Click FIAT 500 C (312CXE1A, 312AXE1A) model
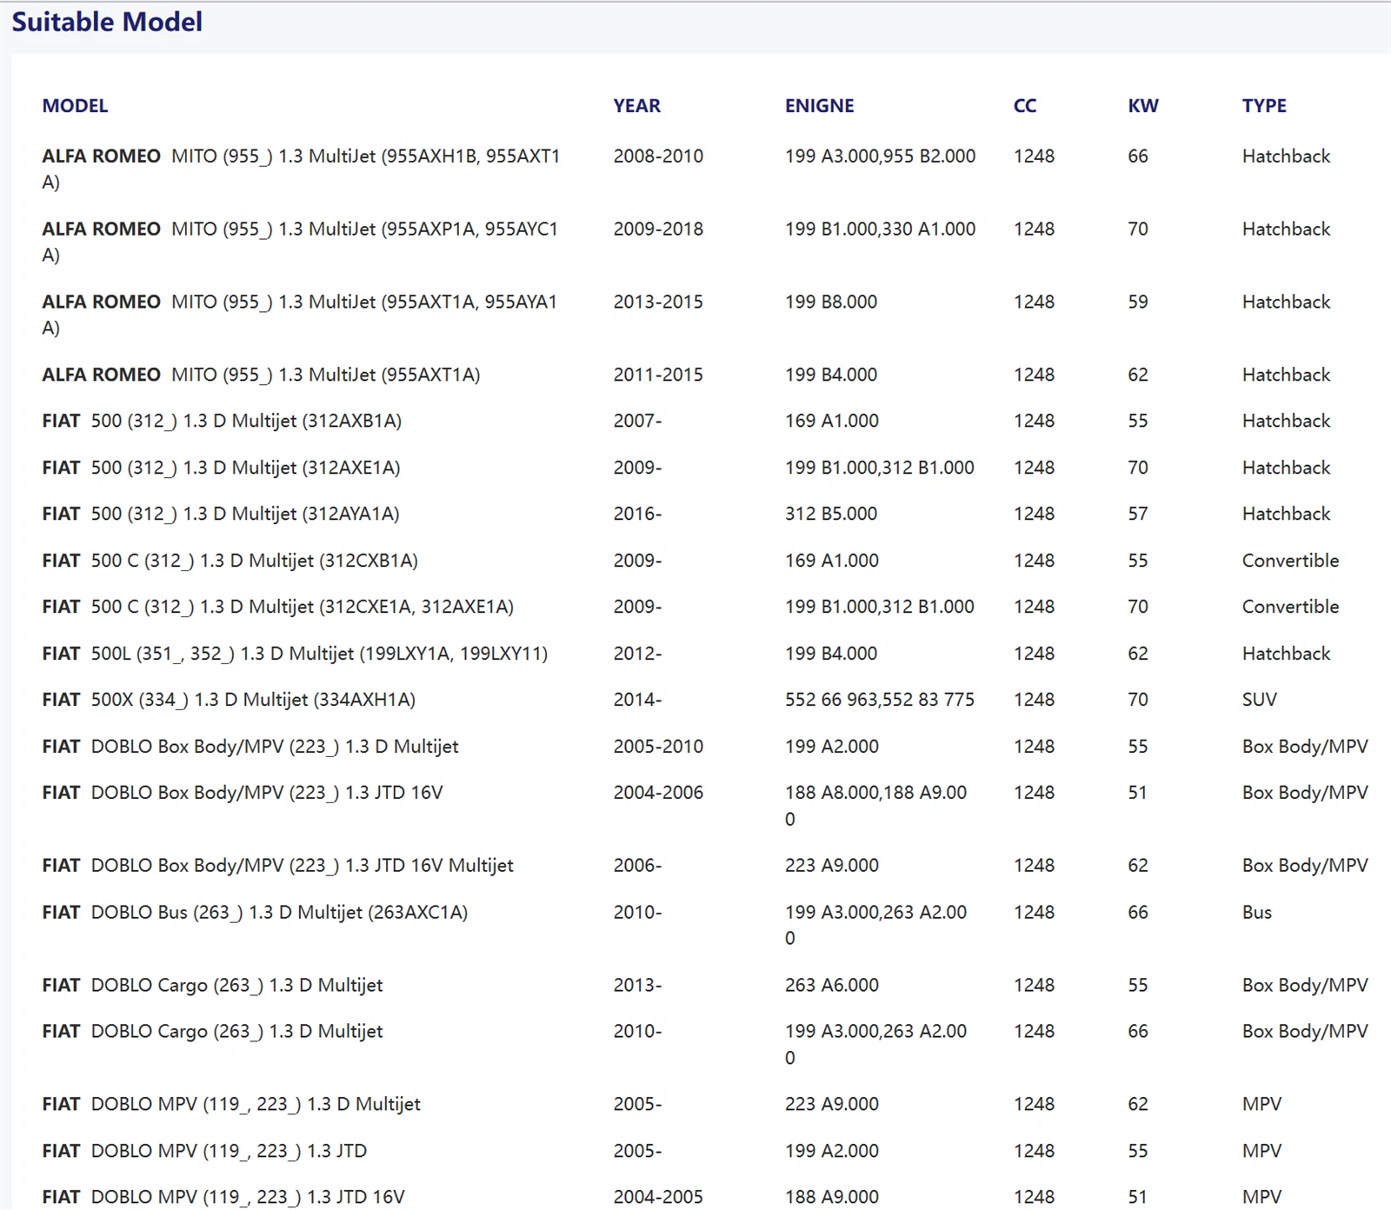 pyautogui.click(x=277, y=608)
